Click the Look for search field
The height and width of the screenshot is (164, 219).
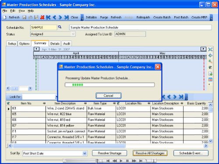pyautogui.click(x=39, y=97)
